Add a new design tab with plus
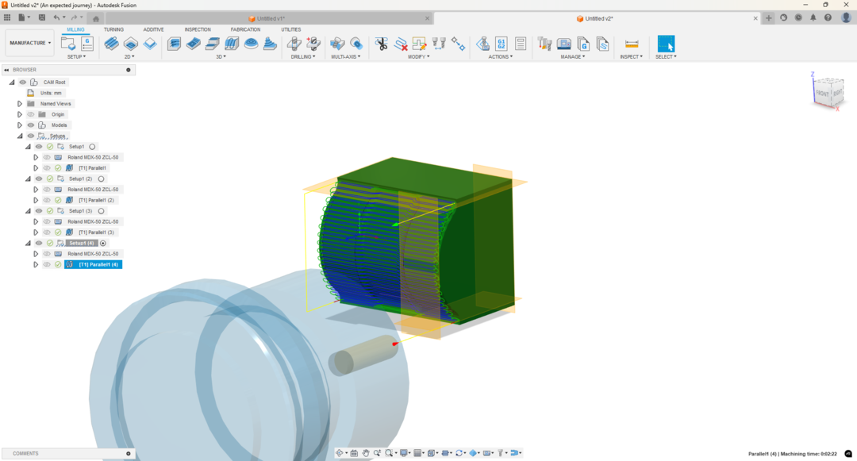This screenshot has height=461, width=857. 768,18
